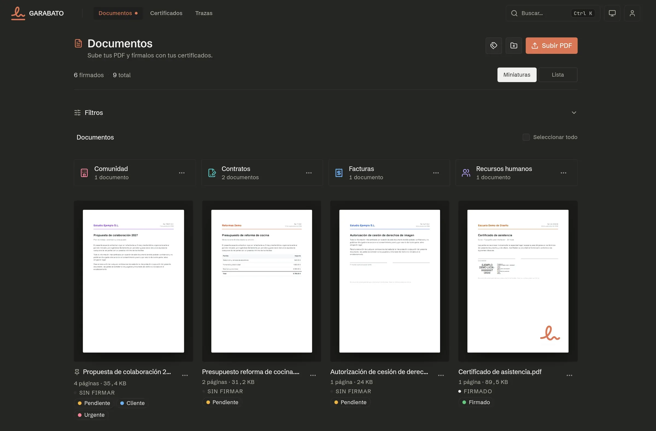Click the Cliente tag on Propuesta document
Viewport: 656px width, 431px height.
pos(132,403)
